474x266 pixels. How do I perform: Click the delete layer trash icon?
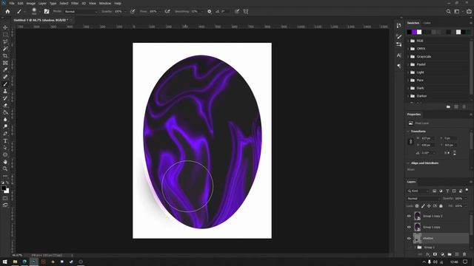(x=464, y=254)
